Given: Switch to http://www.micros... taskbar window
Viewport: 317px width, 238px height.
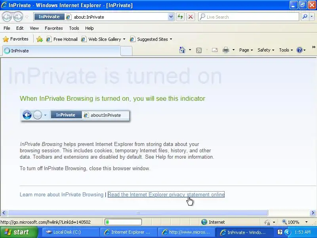Looking at the screenshot, I should 186,232.
